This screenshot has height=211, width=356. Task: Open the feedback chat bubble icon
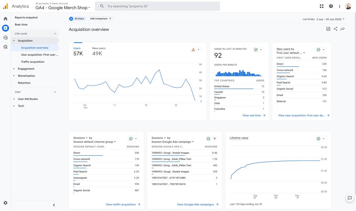(x=350, y=198)
